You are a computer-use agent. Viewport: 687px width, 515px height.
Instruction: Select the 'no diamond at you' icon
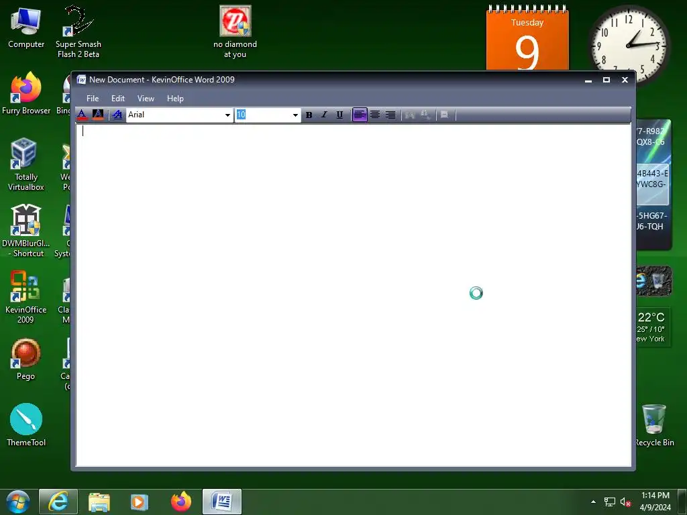pos(235,32)
